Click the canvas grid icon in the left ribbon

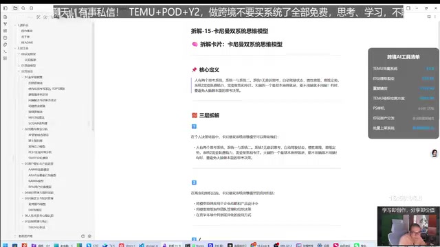(5, 31)
